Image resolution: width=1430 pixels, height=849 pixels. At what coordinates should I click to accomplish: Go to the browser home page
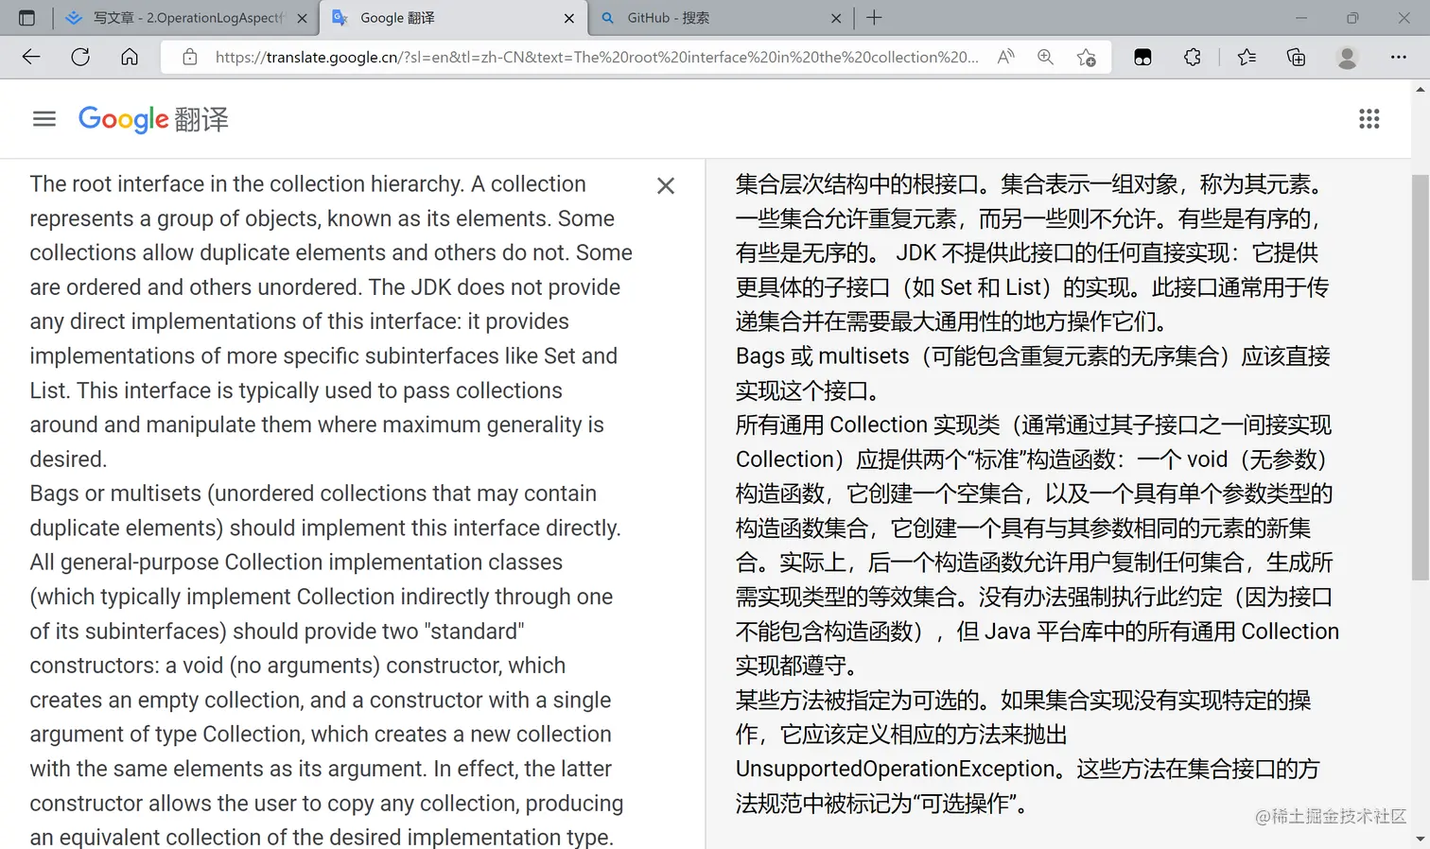(130, 57)
